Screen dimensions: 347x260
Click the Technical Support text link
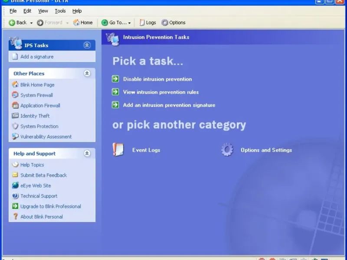[39, 196]
